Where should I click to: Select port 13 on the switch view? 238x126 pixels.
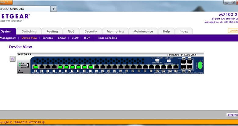109,67
